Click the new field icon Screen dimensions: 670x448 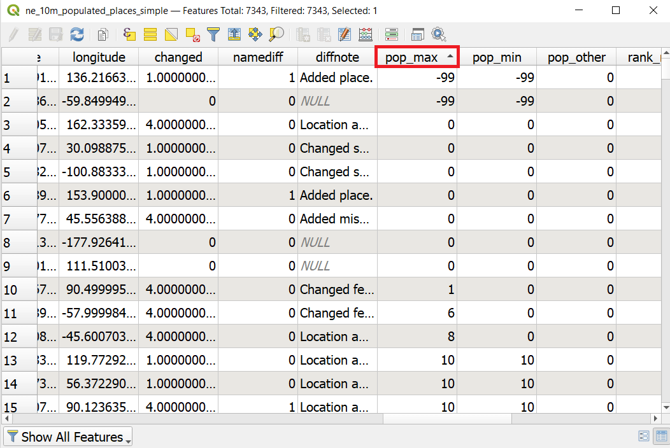coord(303,34)
